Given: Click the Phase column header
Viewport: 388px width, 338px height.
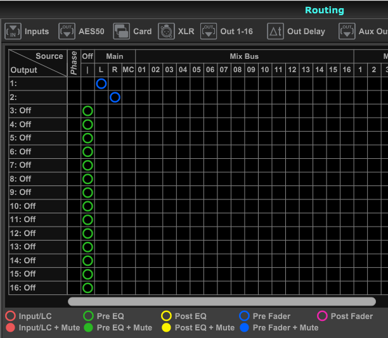Looking at the screenshot, I should pos(74,63).
